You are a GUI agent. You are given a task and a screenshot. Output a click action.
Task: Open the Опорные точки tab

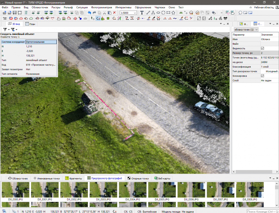coord(138,178)
